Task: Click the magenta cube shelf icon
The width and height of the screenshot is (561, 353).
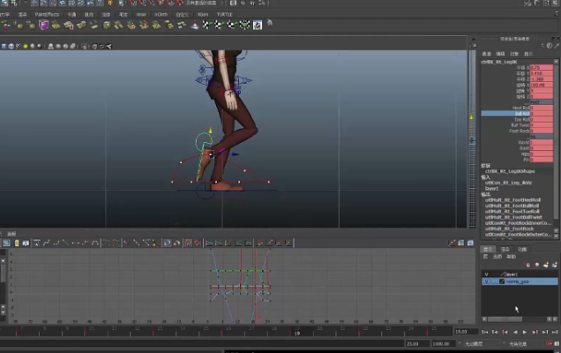Action: 43,25
